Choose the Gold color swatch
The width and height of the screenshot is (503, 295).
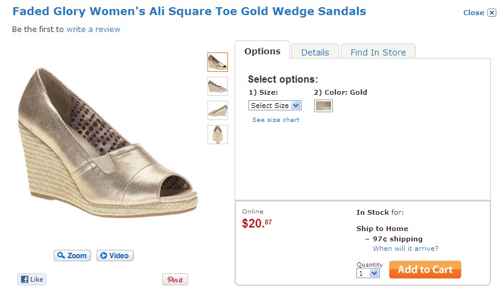point(323,106)
